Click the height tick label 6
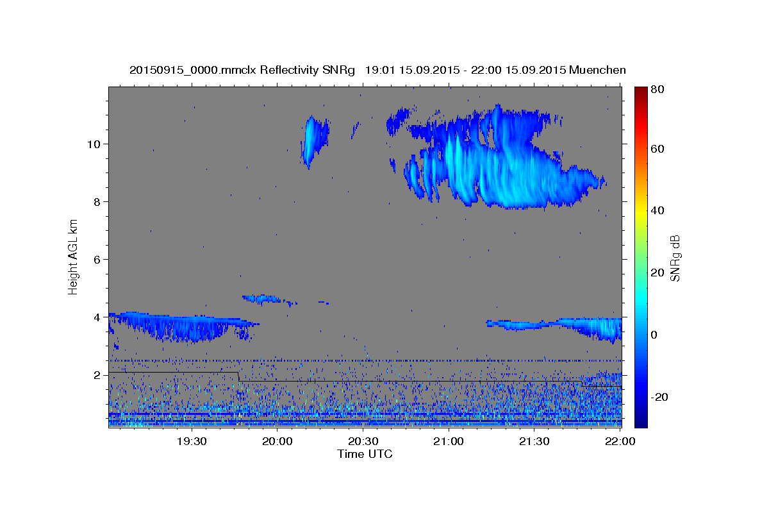Image resolution: width=769 pixels, height=513 pixels. click(x=97, y=259)
